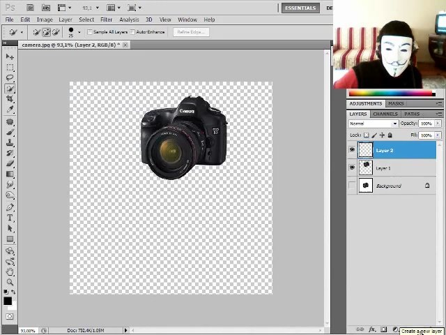Hide Layer 1 with eye icon
The image size is (446, 335).
coord(352,167)
